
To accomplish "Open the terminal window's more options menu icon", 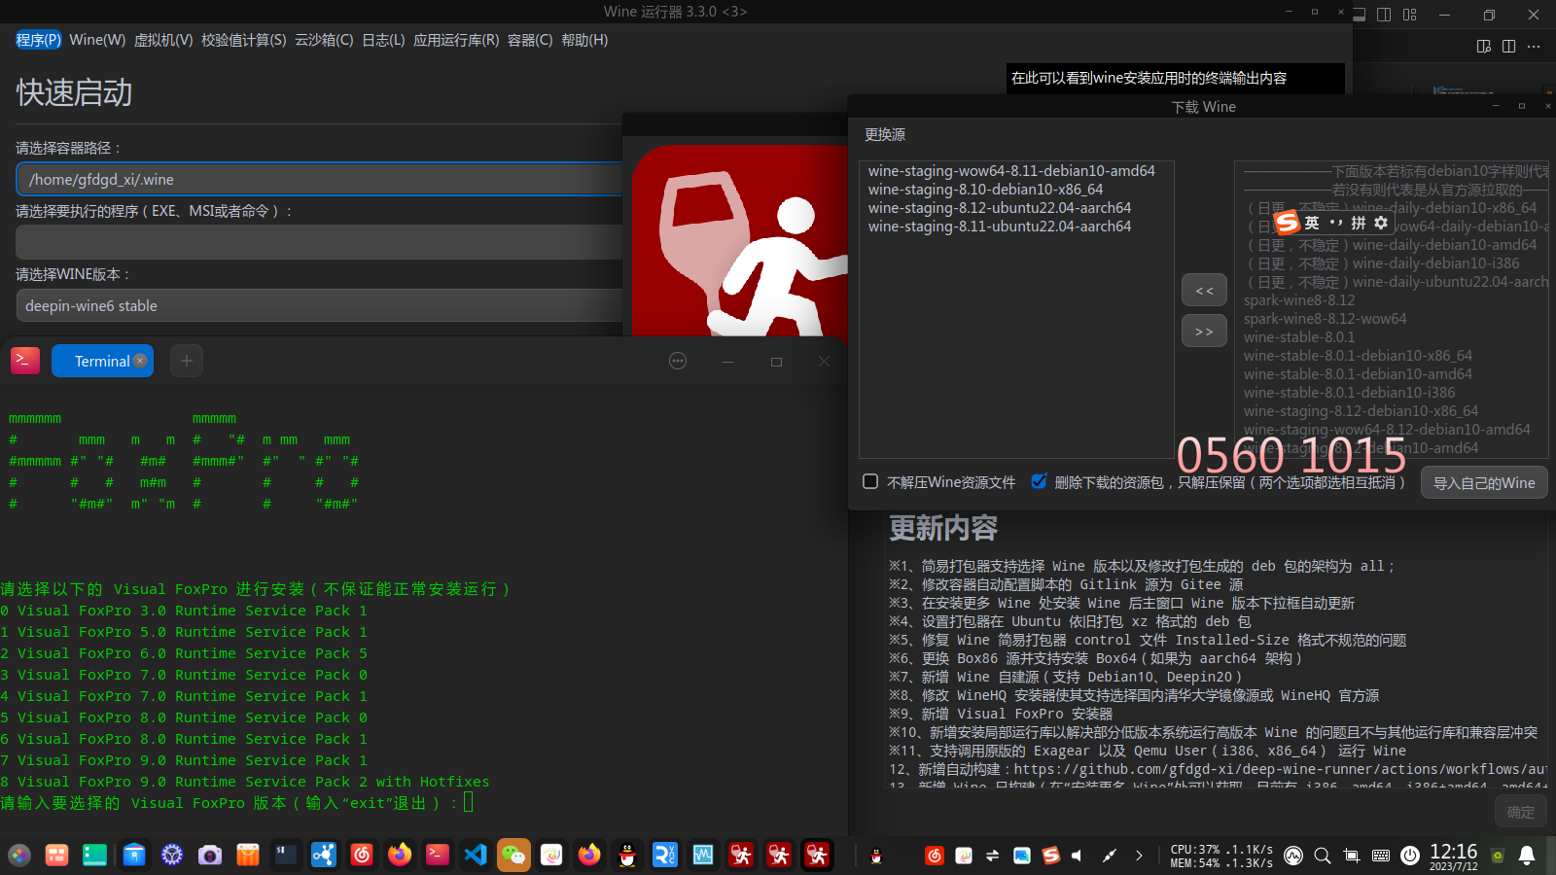I will pyautogui.click(x=678, y=361).
